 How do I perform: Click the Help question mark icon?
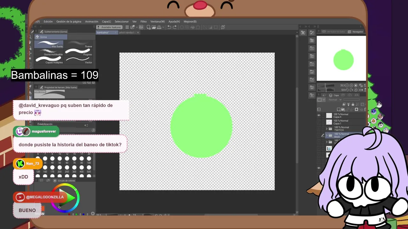click(223, 27)
